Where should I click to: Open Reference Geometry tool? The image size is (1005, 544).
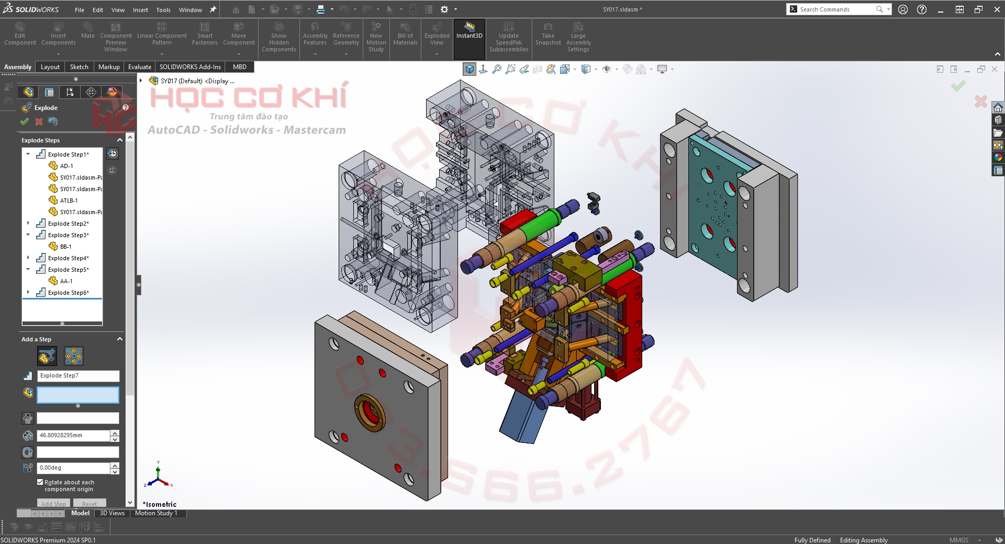346,35
